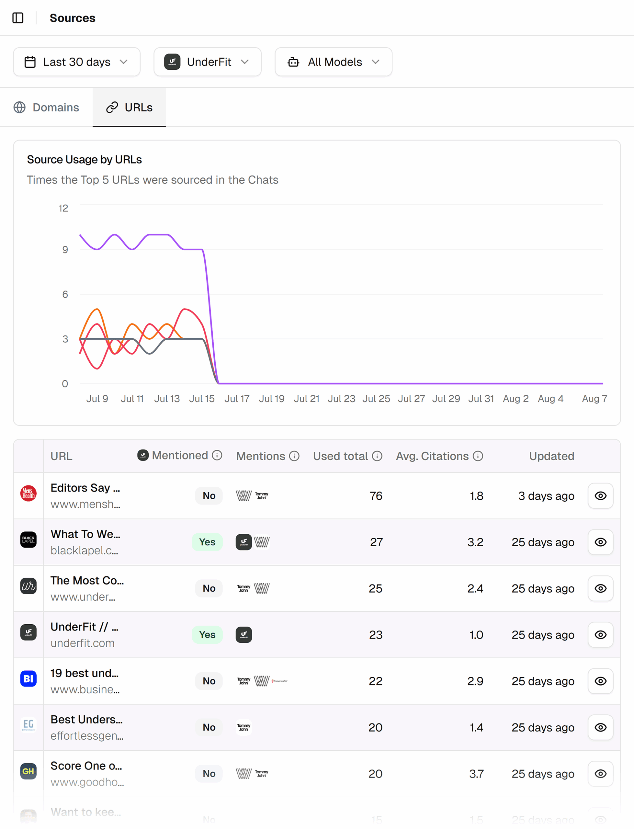Click the calendar icon in date filter

coord(30,62)
